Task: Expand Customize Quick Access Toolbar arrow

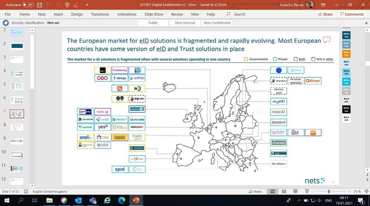Action: point(87,5)
